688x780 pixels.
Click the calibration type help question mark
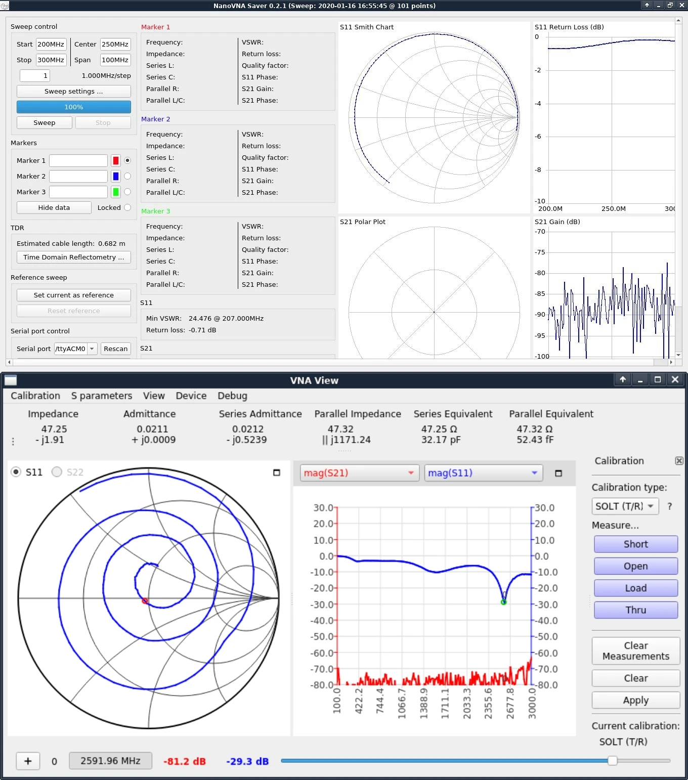click(x=670, y=506)
